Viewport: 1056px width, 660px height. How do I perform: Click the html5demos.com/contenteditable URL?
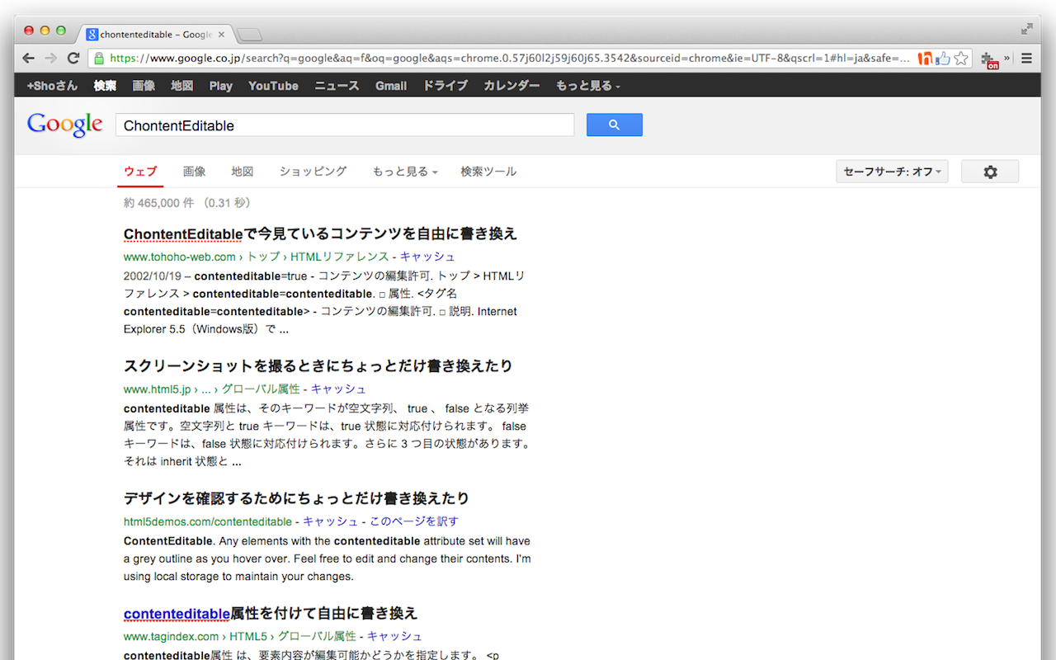click(207, 521)
